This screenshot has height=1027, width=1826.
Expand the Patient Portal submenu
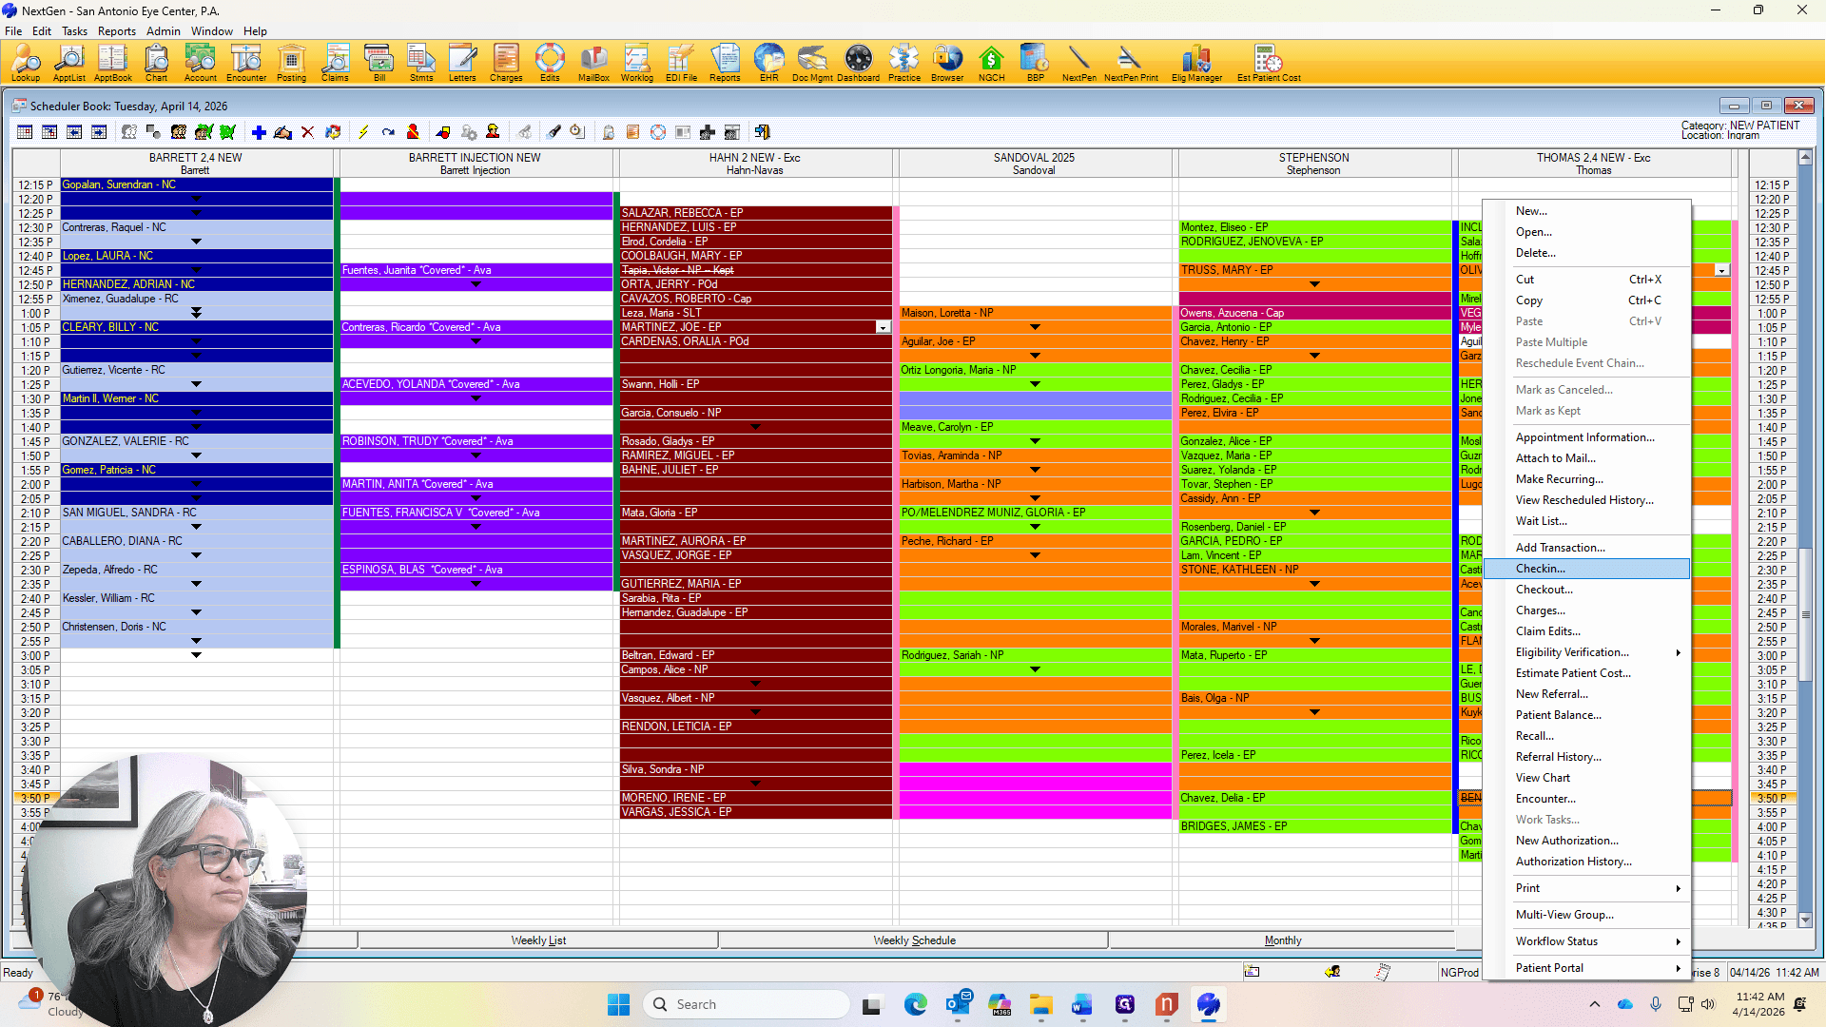coord(1587,968)
